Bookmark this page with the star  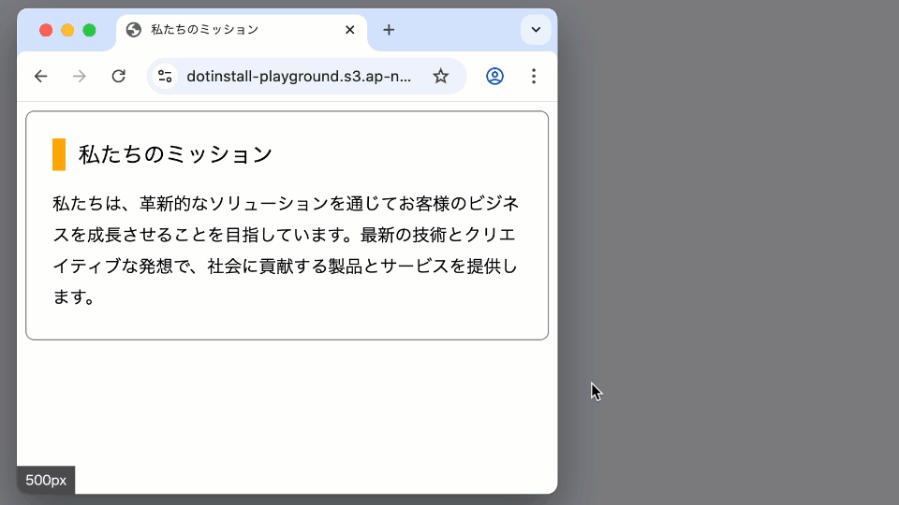coord(440,76)
